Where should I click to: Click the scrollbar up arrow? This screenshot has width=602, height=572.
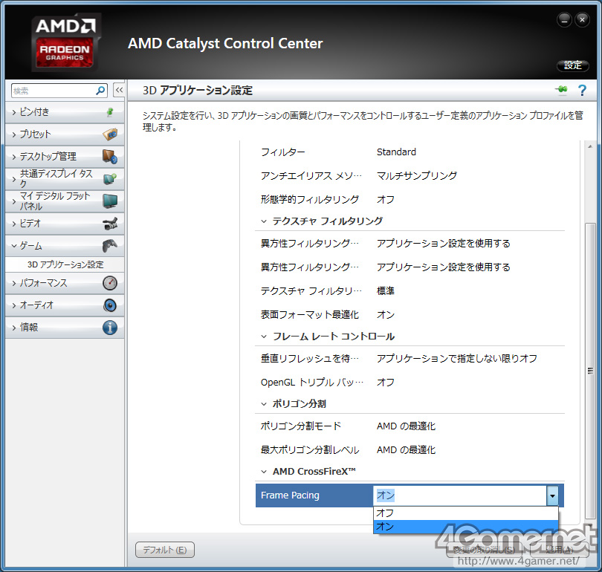[589, 146]
